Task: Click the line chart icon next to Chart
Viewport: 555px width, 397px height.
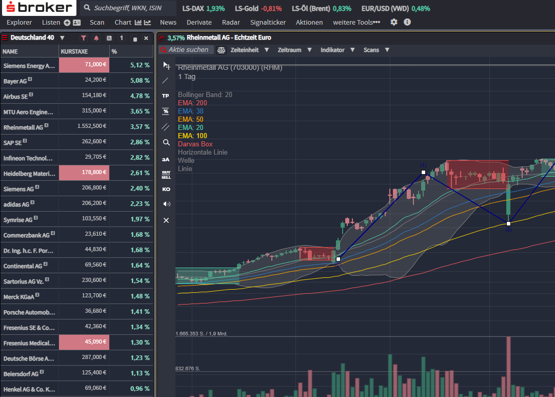Action: coord(147,22)
